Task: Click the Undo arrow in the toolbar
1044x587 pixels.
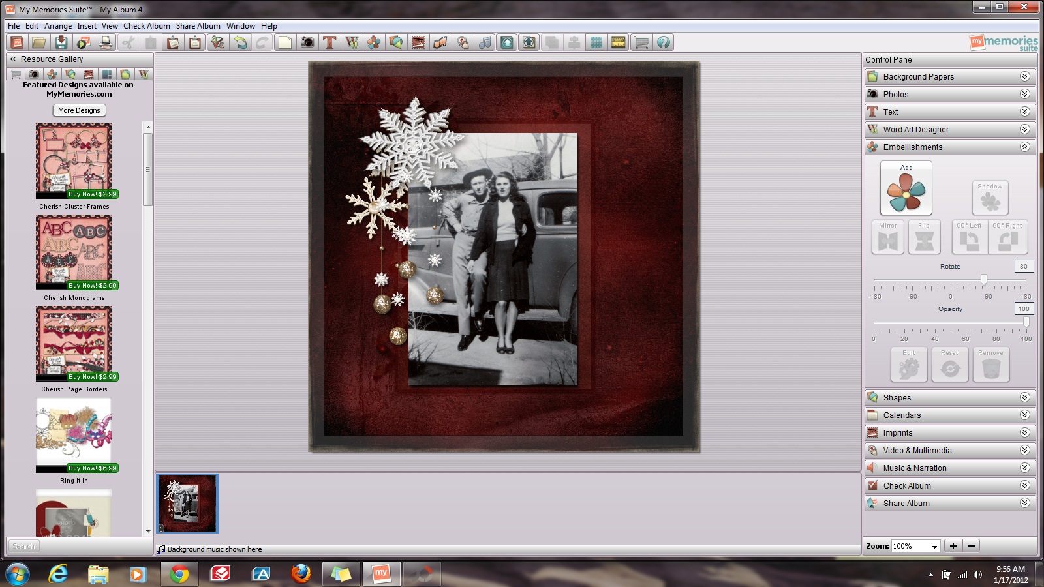Action: point(241,42)
